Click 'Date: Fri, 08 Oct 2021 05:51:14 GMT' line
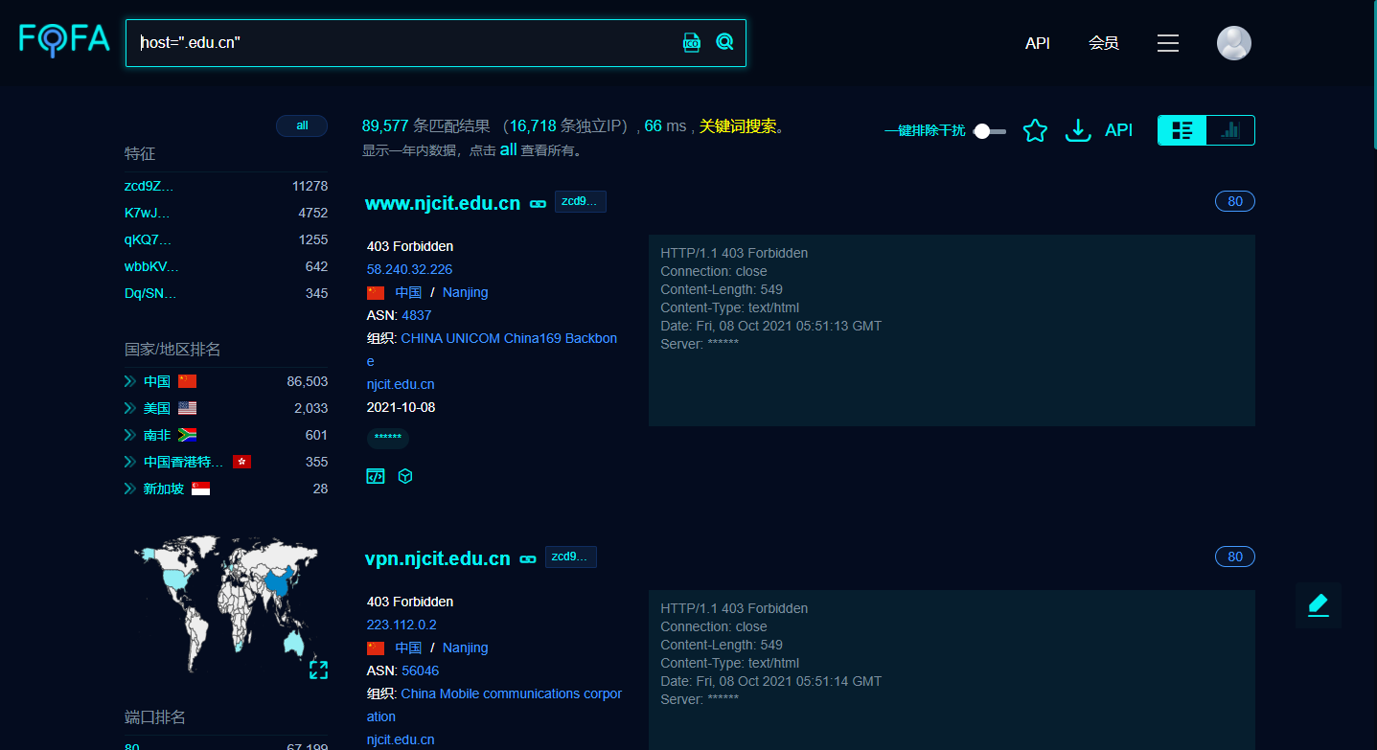 click(771, 681)
